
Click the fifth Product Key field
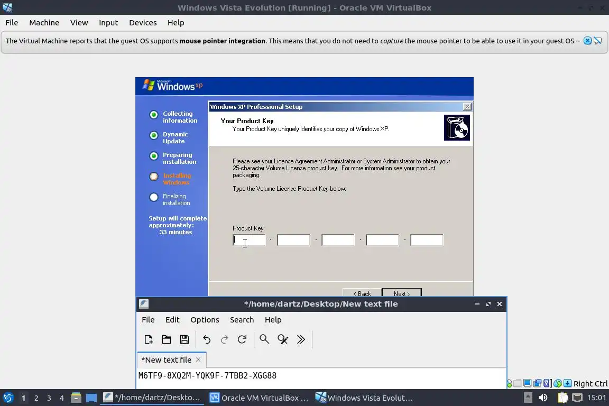click(427, 240)
